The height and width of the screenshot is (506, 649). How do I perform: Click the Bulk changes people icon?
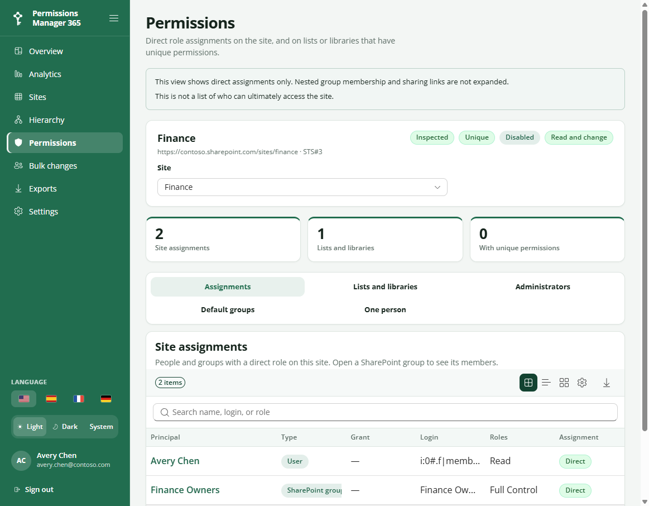coord(18,166)
